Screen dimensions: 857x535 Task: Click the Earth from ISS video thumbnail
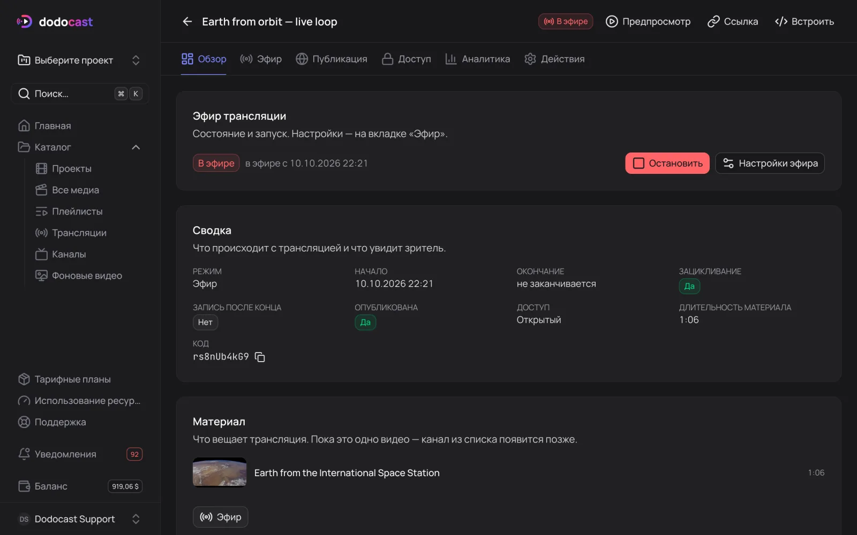pyautogui.click(x=220, y=472)
